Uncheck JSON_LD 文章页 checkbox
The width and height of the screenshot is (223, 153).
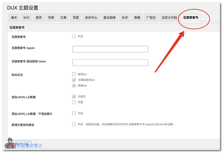74,97
